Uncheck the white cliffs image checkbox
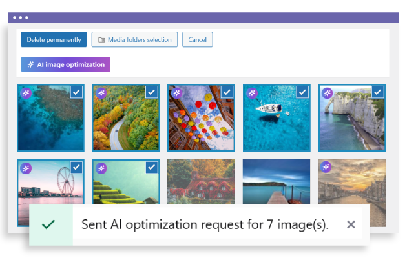 click(378, 92)
